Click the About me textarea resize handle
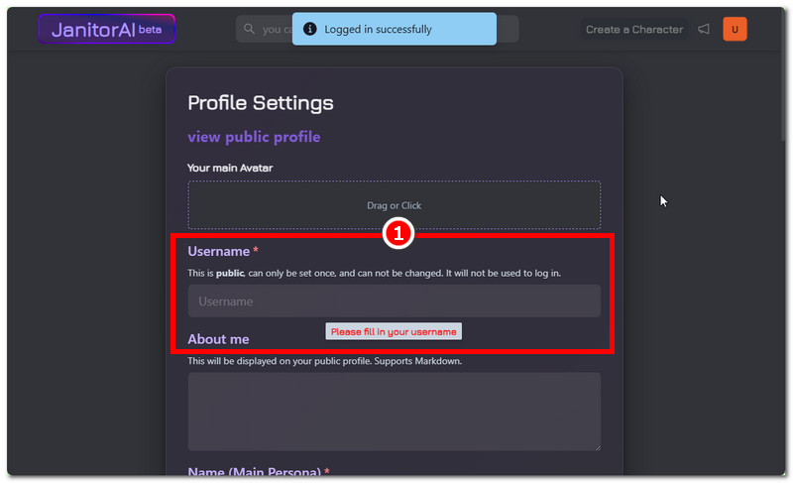793x483 pixels. (x=596, y=446)
